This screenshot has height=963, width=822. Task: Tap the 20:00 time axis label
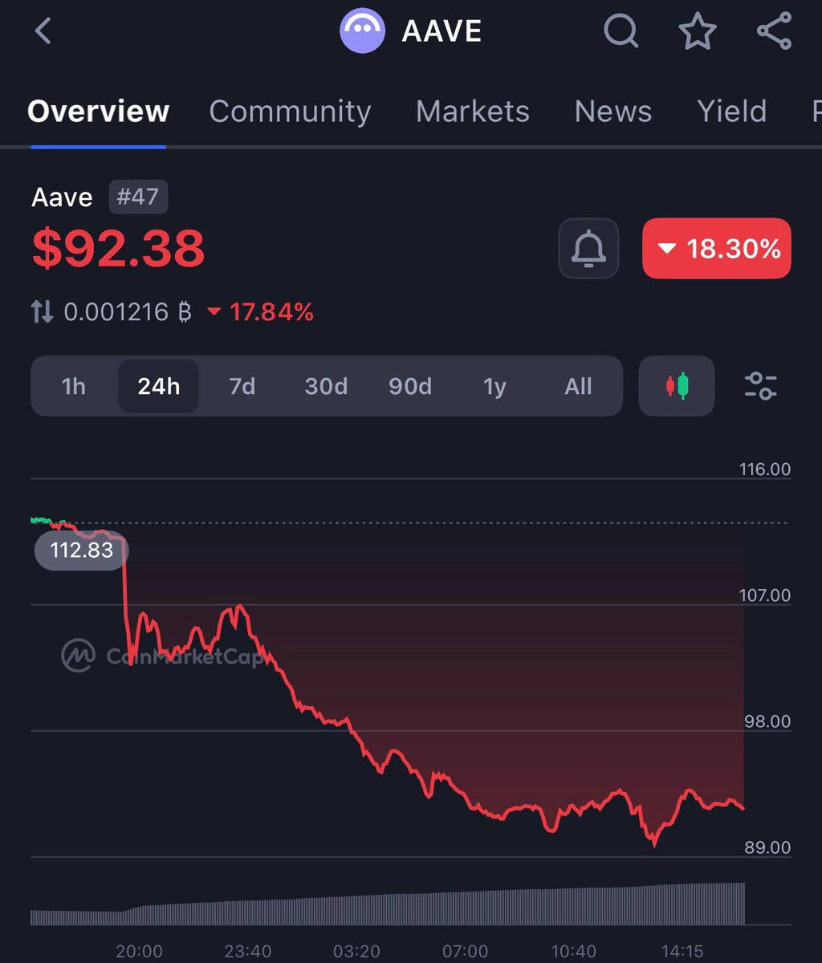coord(139,952)
